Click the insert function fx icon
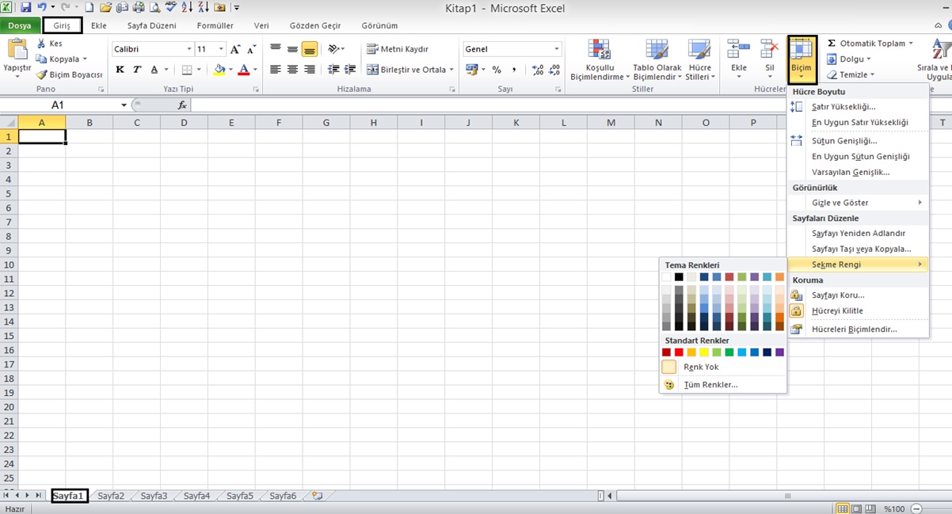This screenshot has width=952, height=514. (182, 105)
